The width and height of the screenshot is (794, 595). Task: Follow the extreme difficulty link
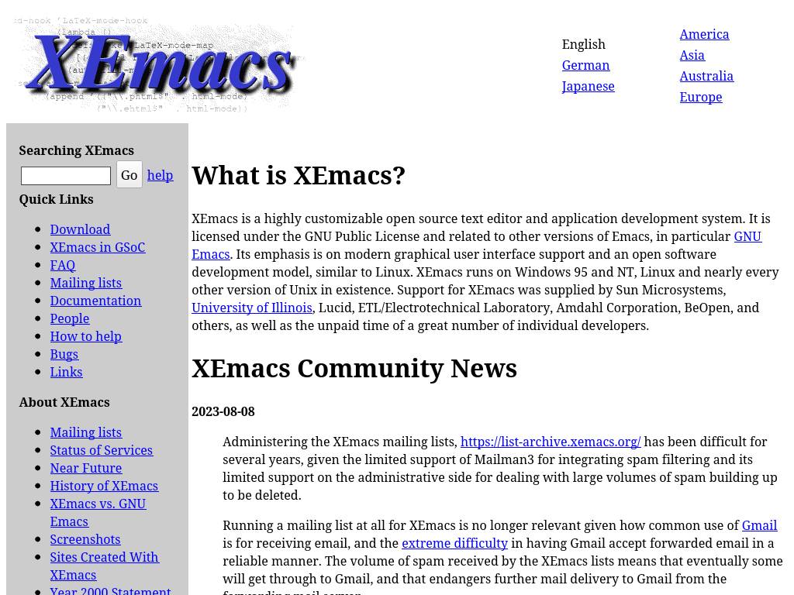454,543
